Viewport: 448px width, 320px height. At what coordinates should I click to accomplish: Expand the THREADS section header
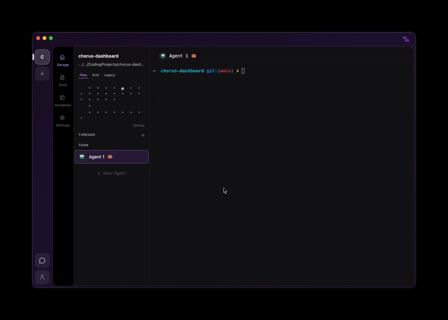pyautogui.click(x=87, y=135)
